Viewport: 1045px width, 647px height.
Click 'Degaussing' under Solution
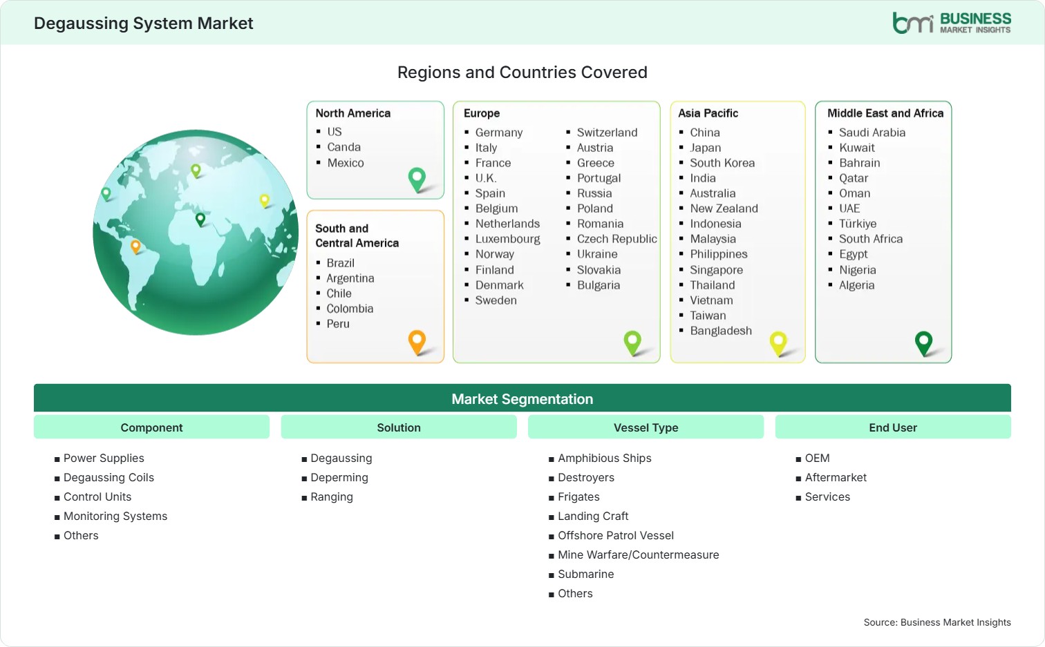[341, 458]
